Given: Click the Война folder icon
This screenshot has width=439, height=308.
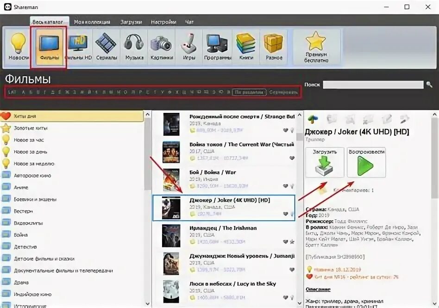Looking at the screenshot, I should click(x=6, y=235).
